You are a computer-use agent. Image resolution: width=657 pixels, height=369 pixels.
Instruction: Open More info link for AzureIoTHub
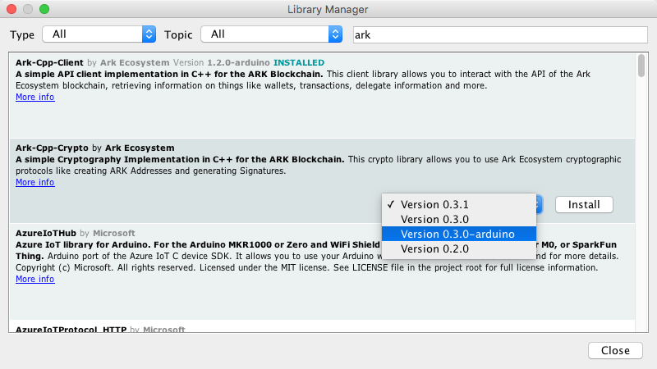pyautogui.click(x=35, y=279)
